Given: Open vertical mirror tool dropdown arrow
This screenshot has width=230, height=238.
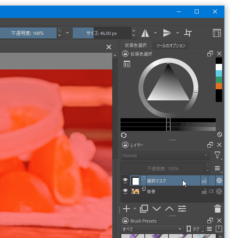Looking at the screenshot, I should click(x=178, y=33).
